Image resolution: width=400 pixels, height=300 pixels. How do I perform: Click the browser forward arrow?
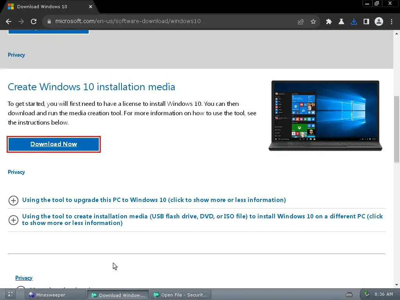click(21, 22)
